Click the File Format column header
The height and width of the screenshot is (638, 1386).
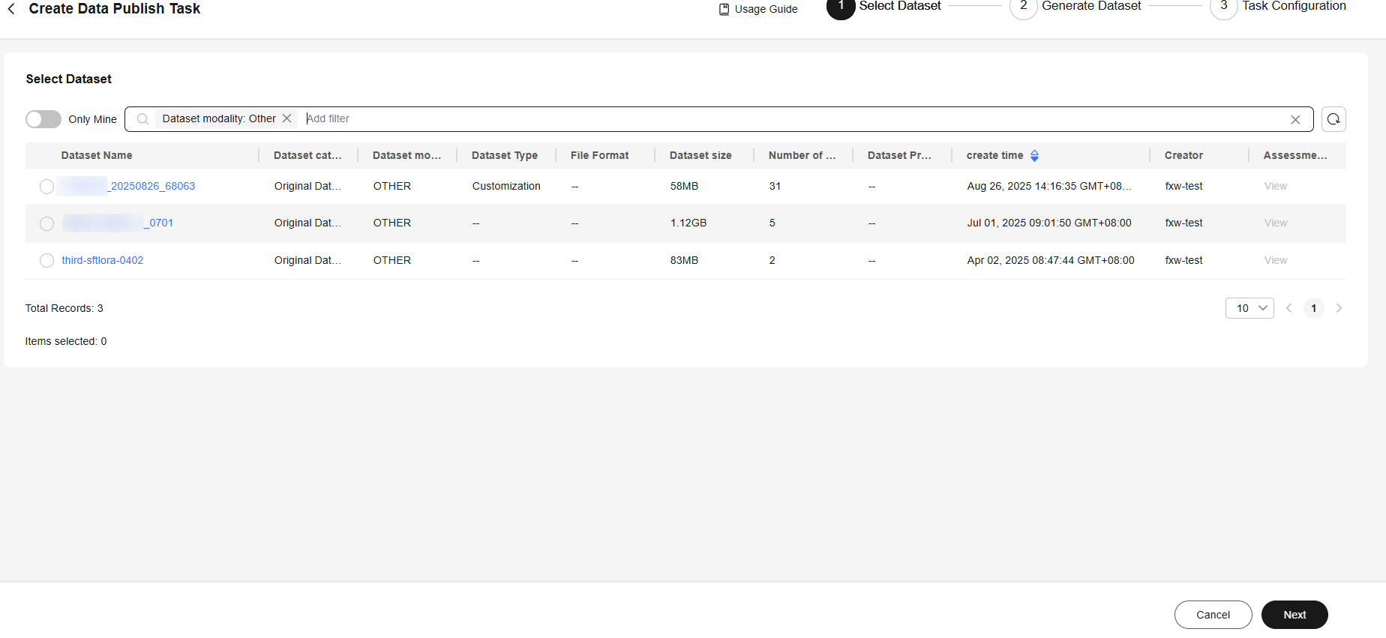[x=600, y=155]
